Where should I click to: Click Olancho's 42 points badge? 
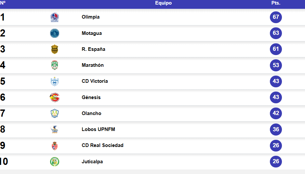pyautogui.click(x=276, y=113)
